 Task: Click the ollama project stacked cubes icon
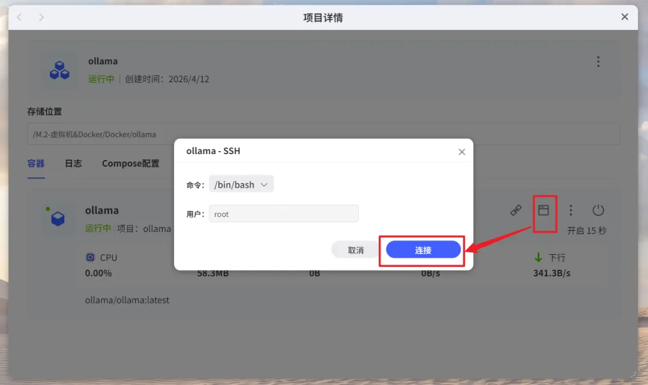(59, 70)
